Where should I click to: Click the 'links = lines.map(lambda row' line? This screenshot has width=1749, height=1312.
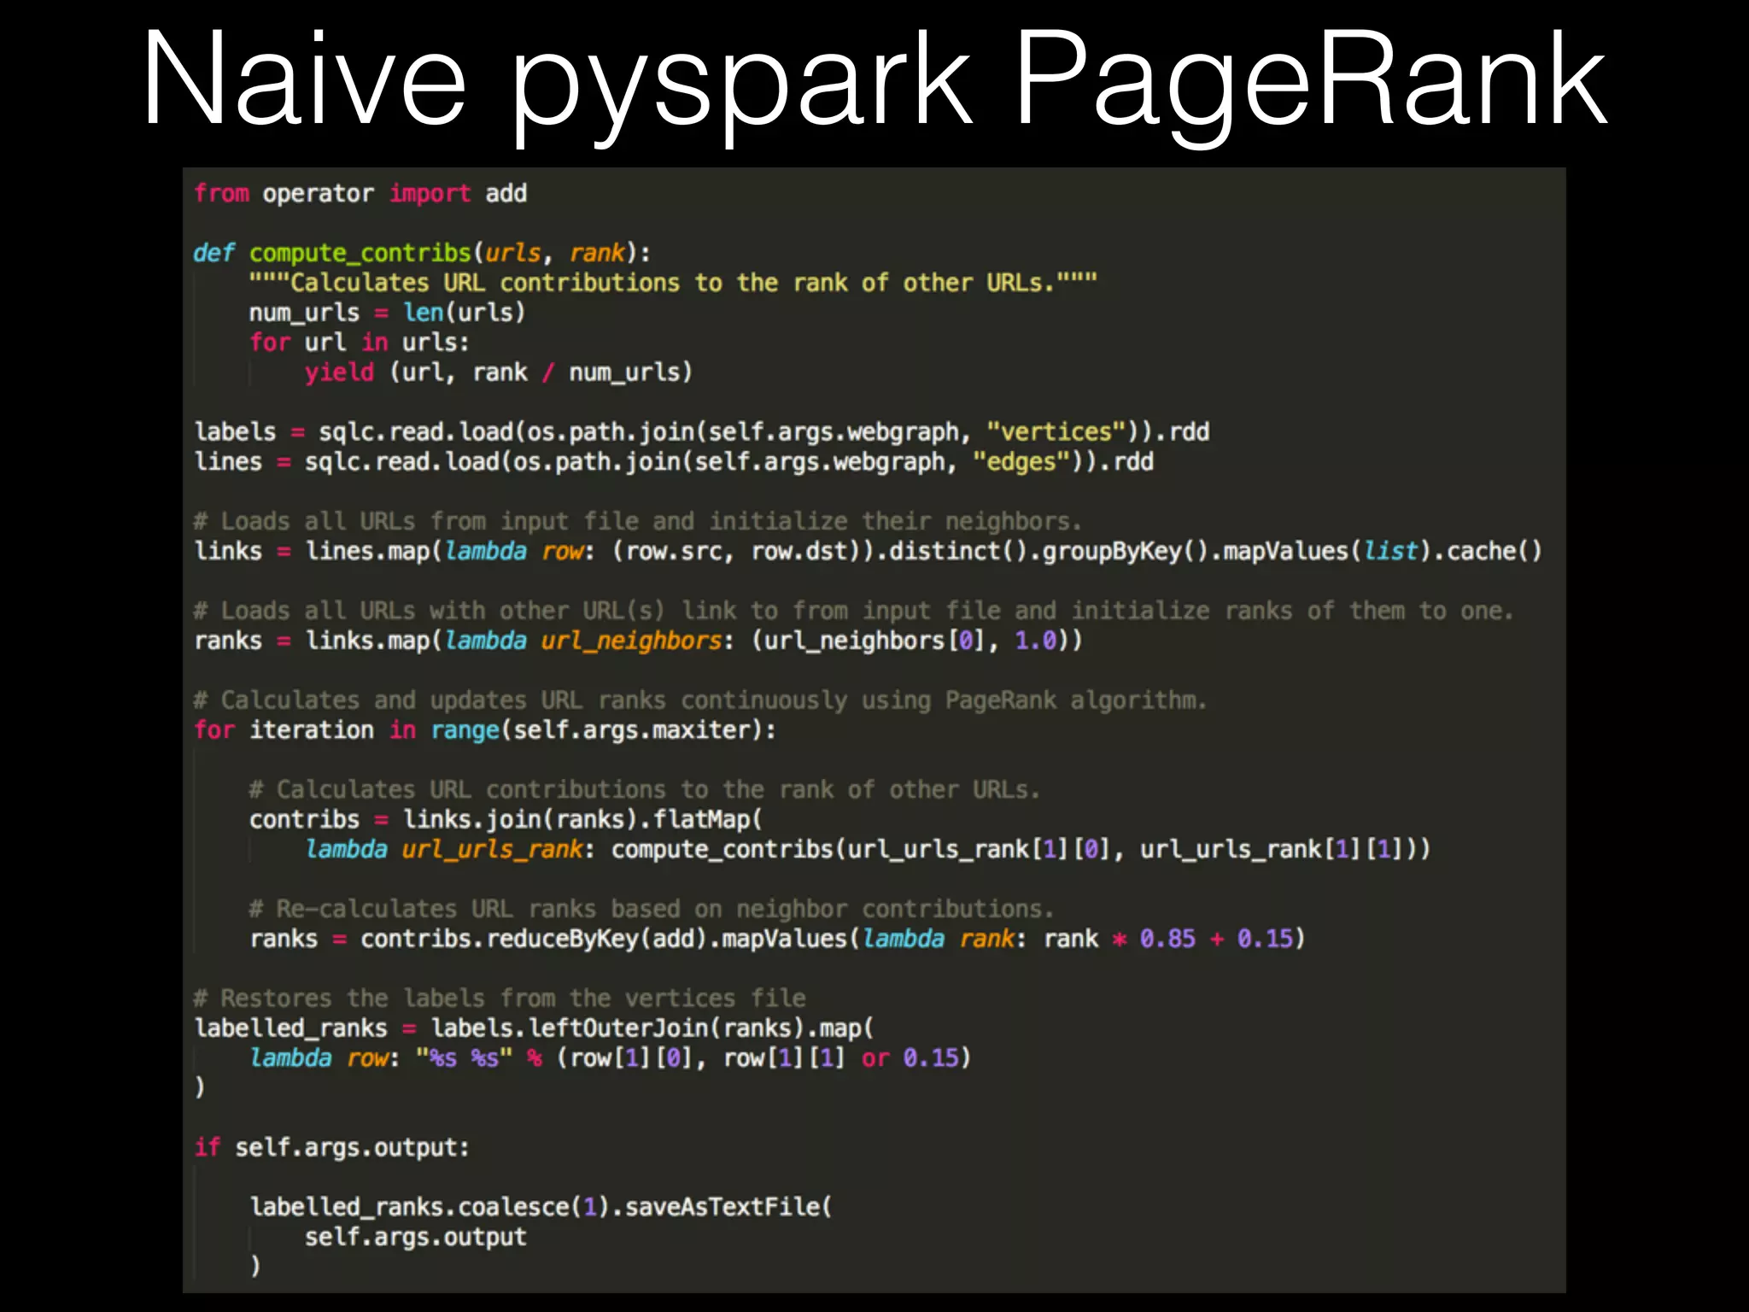869,551
